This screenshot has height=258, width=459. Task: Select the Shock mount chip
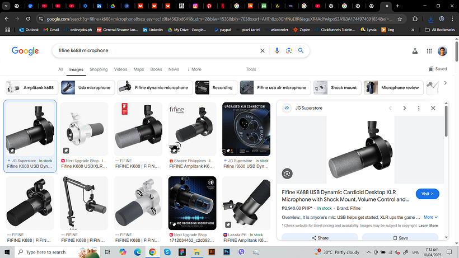tap(337, 88)
